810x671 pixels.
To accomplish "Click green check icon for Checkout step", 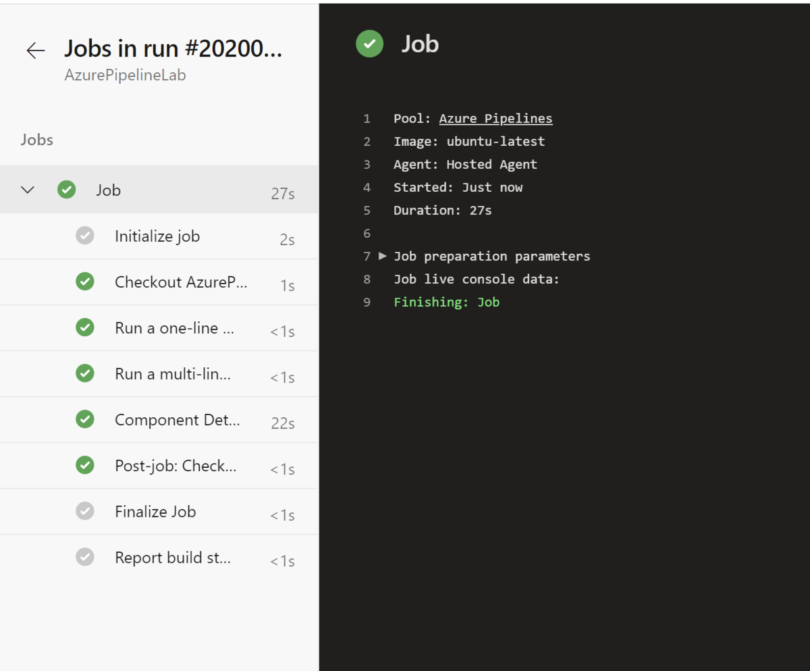I will pos(85,281).
